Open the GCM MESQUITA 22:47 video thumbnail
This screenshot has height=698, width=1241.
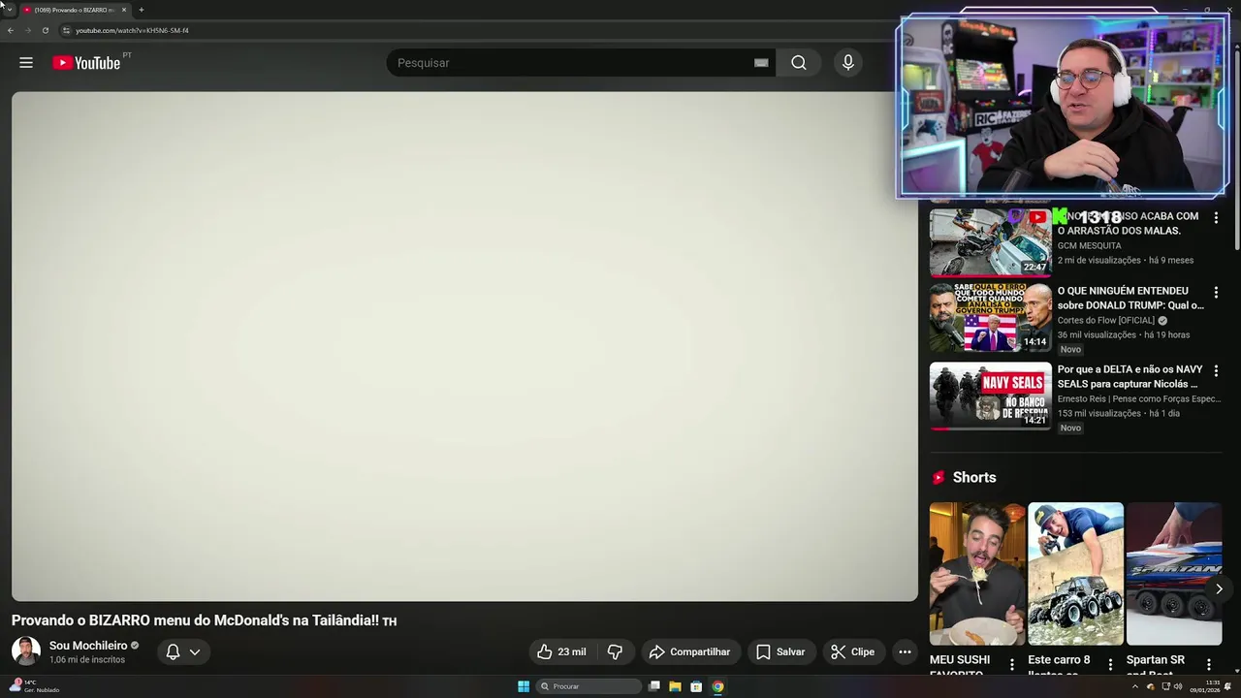pyautogui.click(x=990, y=242)
